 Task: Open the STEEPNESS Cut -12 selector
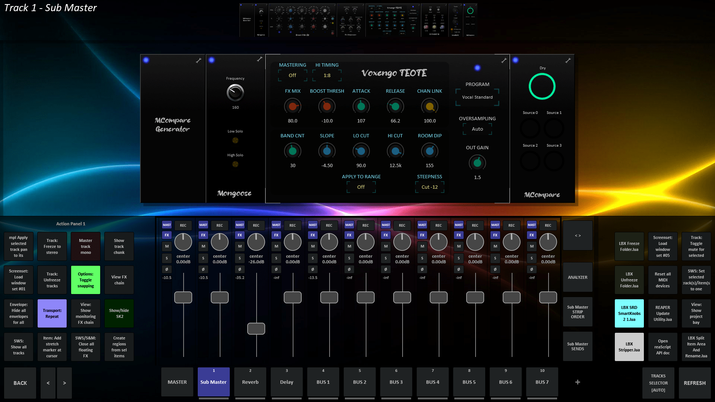(430, 187)
